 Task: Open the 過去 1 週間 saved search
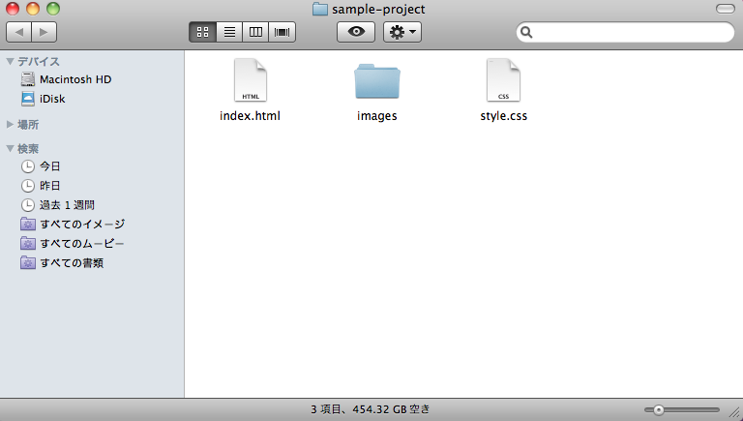[67, 205]
